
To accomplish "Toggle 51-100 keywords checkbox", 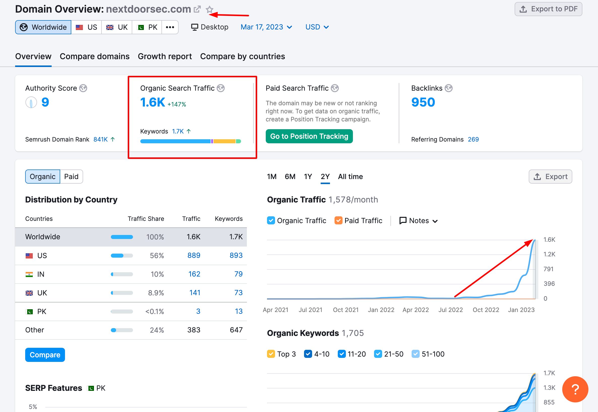I will click(415, 354).
